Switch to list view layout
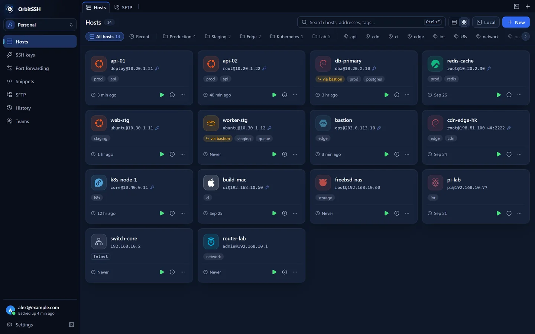This screenshot has width=535, height=334. [454, 22]
